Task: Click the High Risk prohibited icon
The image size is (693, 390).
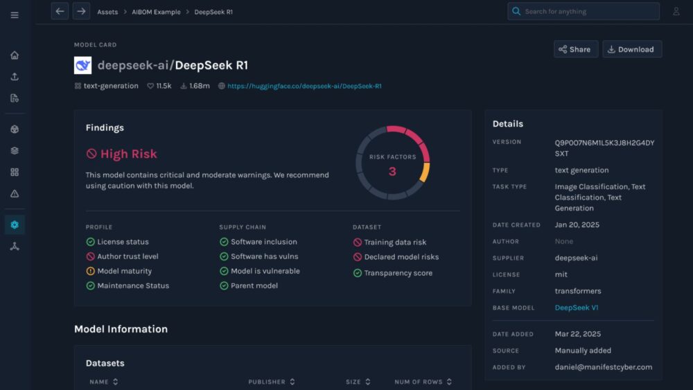Action: (91, 154)
